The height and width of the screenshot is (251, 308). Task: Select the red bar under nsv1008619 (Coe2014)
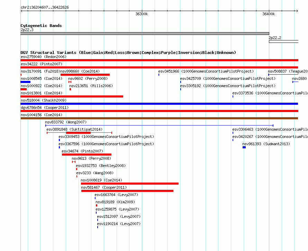point(130,184)
